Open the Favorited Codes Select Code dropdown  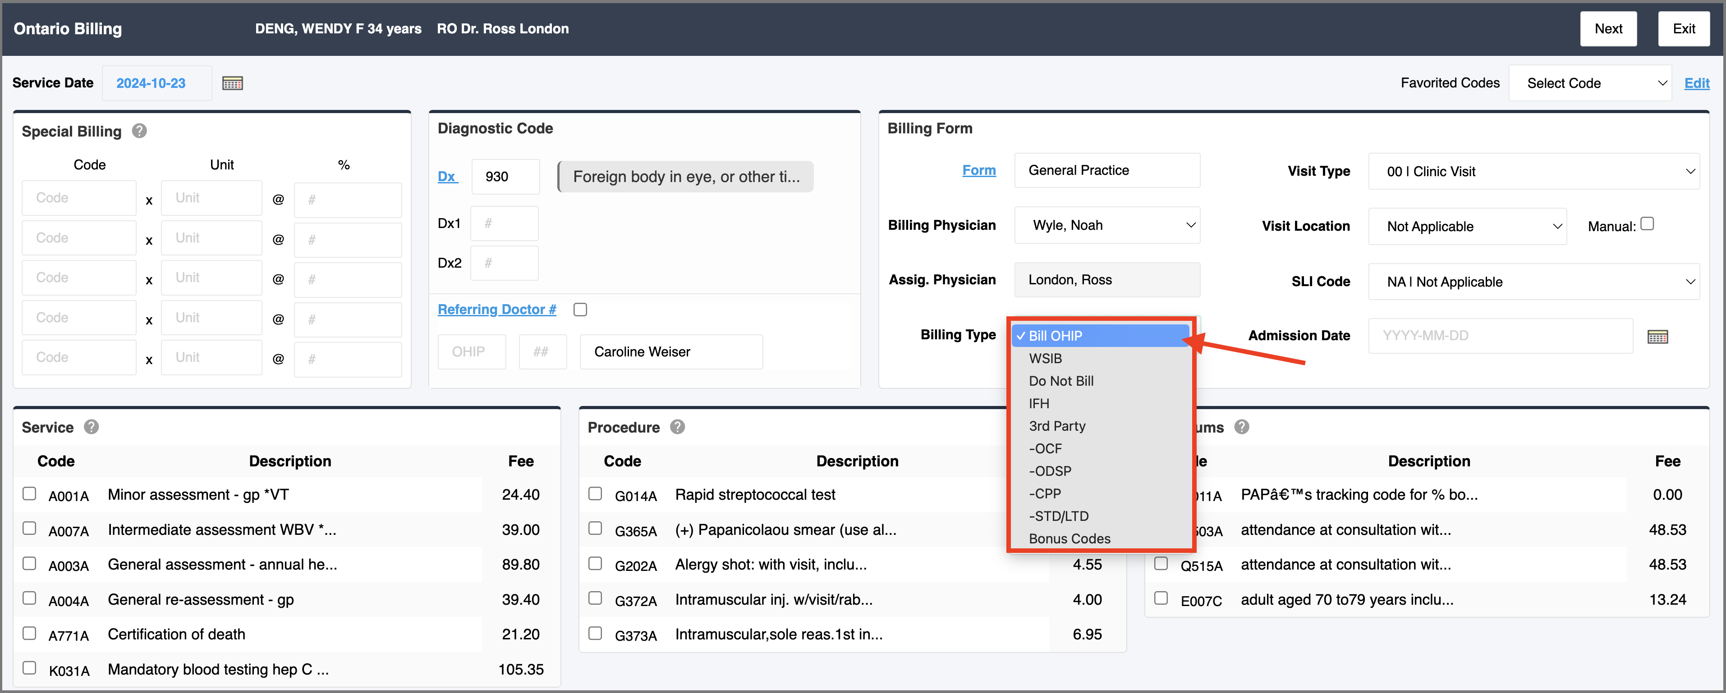1590,83
